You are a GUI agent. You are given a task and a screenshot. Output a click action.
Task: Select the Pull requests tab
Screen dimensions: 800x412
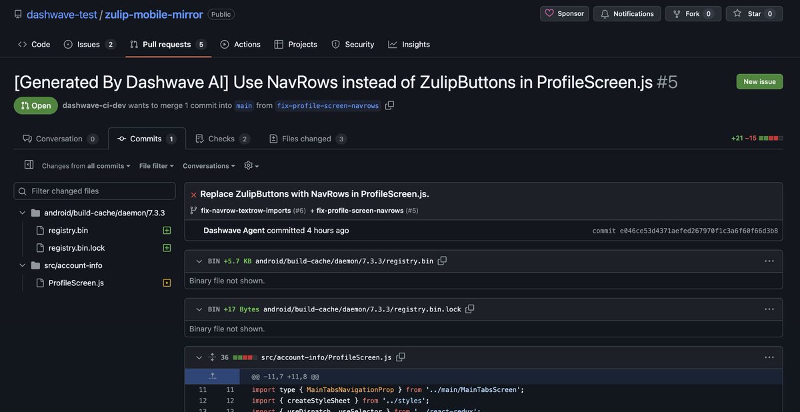pyautogui.click(x=167, y=44)
